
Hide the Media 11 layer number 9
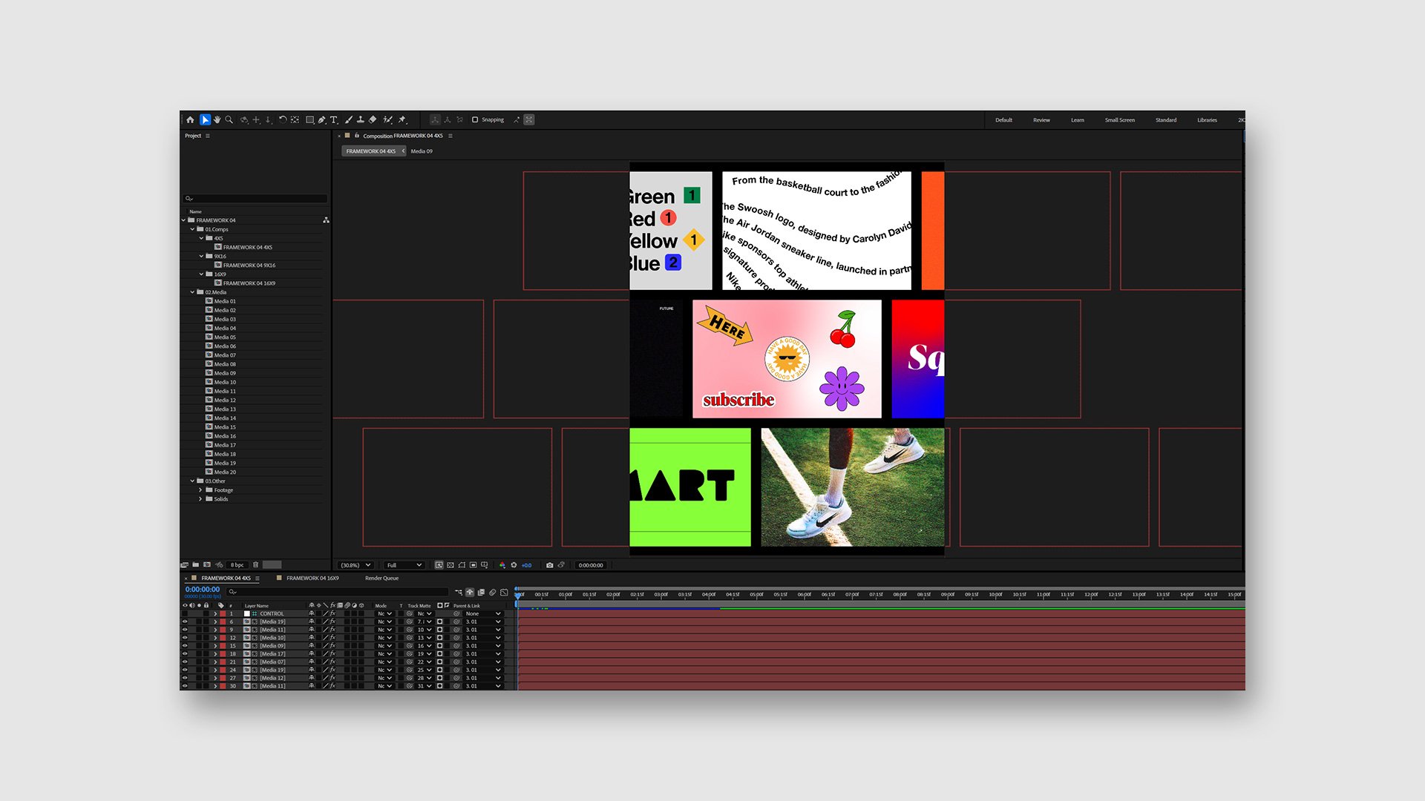point(185,630)
